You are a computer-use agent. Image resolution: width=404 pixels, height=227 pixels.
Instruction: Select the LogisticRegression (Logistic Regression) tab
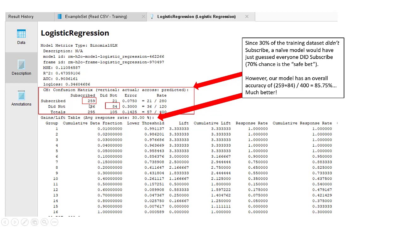(196, 17)
